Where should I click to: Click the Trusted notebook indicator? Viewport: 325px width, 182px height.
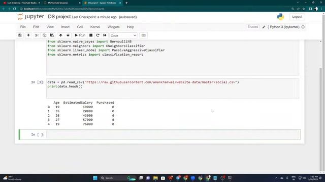click(253, 27)
